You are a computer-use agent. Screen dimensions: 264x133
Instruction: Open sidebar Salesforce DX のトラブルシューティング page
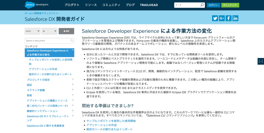[48, 118]
